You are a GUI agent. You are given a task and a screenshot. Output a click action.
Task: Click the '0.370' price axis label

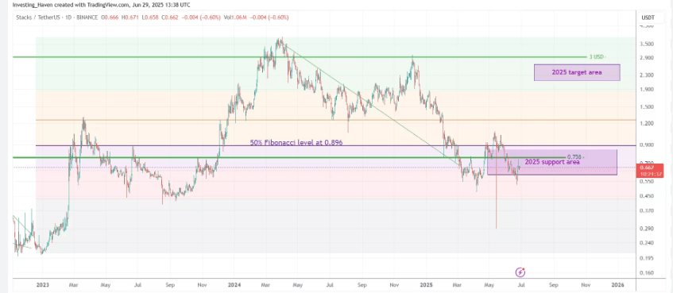[x=647, y=210]
